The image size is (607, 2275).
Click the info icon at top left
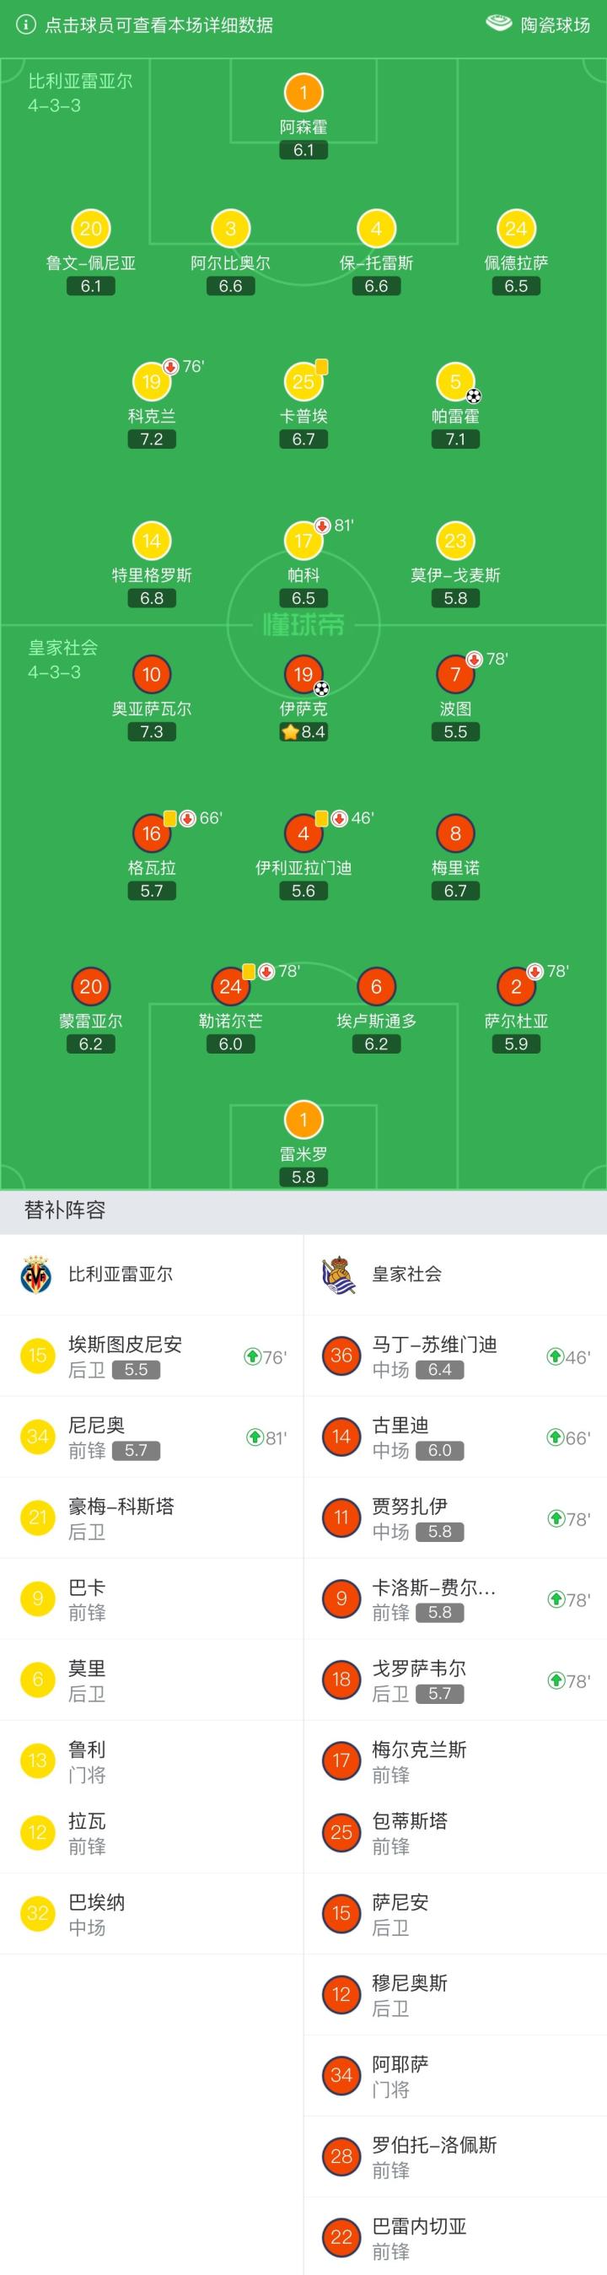click(26, 24)
